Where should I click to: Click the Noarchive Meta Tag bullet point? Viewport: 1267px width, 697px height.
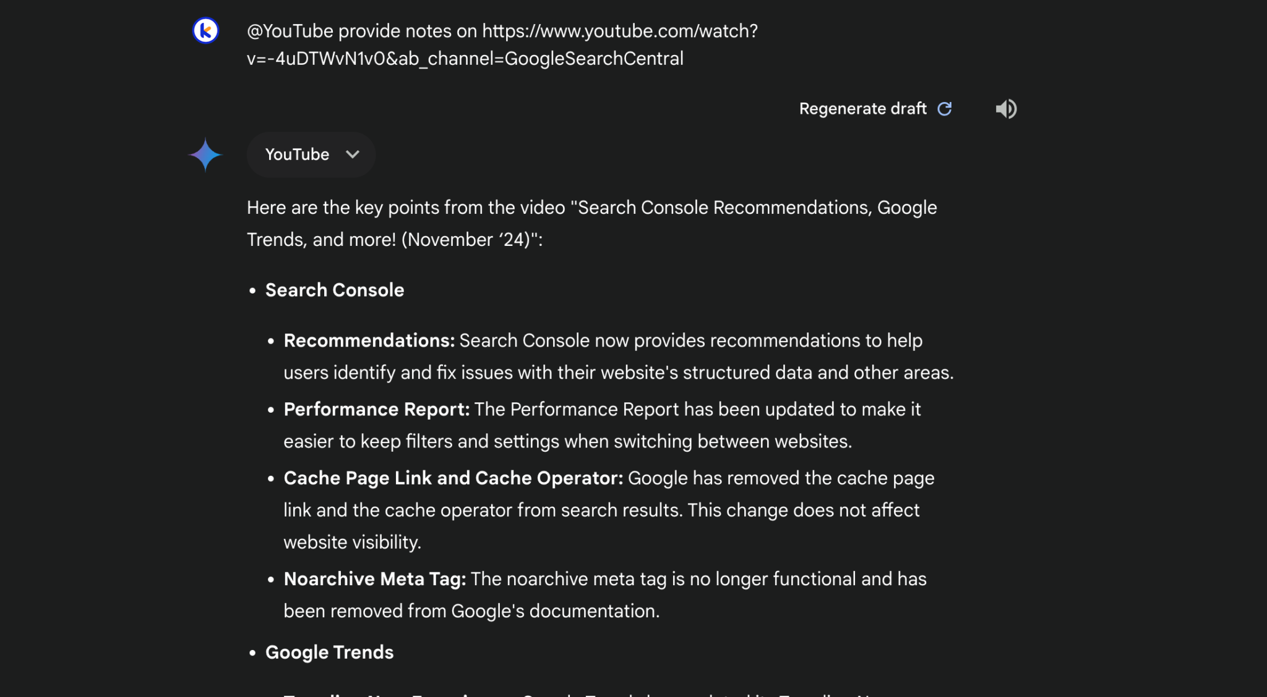point(374,579)
